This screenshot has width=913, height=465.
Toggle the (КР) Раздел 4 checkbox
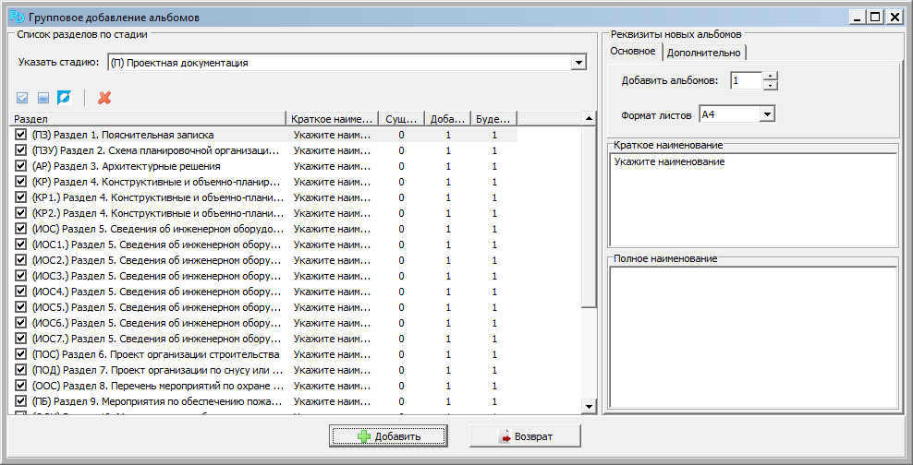pos(21,182)
